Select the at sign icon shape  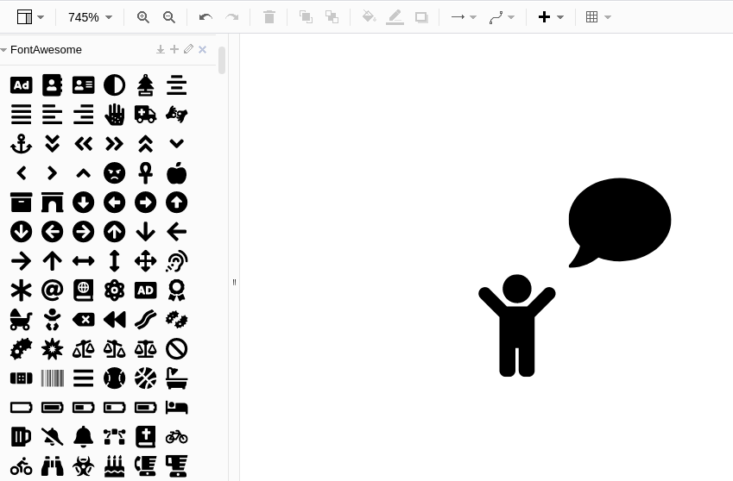[x=53, y=290]
